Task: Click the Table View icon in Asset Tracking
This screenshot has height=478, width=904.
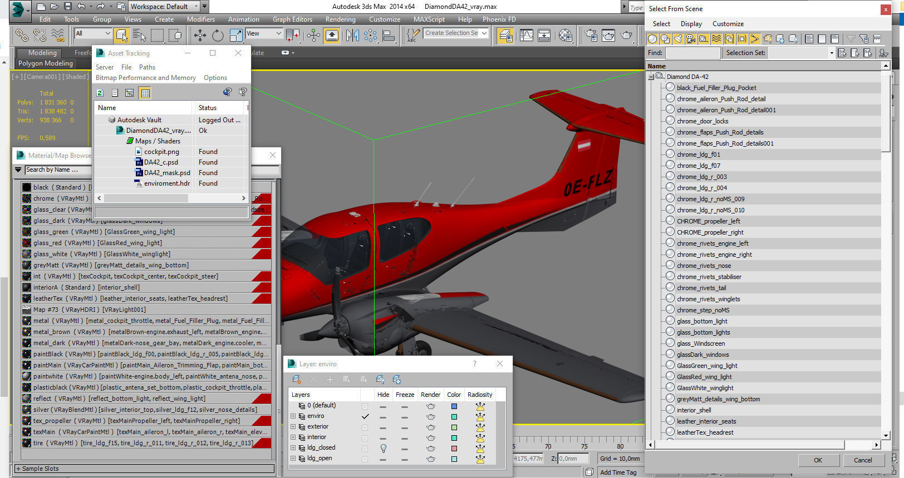Action: click(x=145, y=93)
